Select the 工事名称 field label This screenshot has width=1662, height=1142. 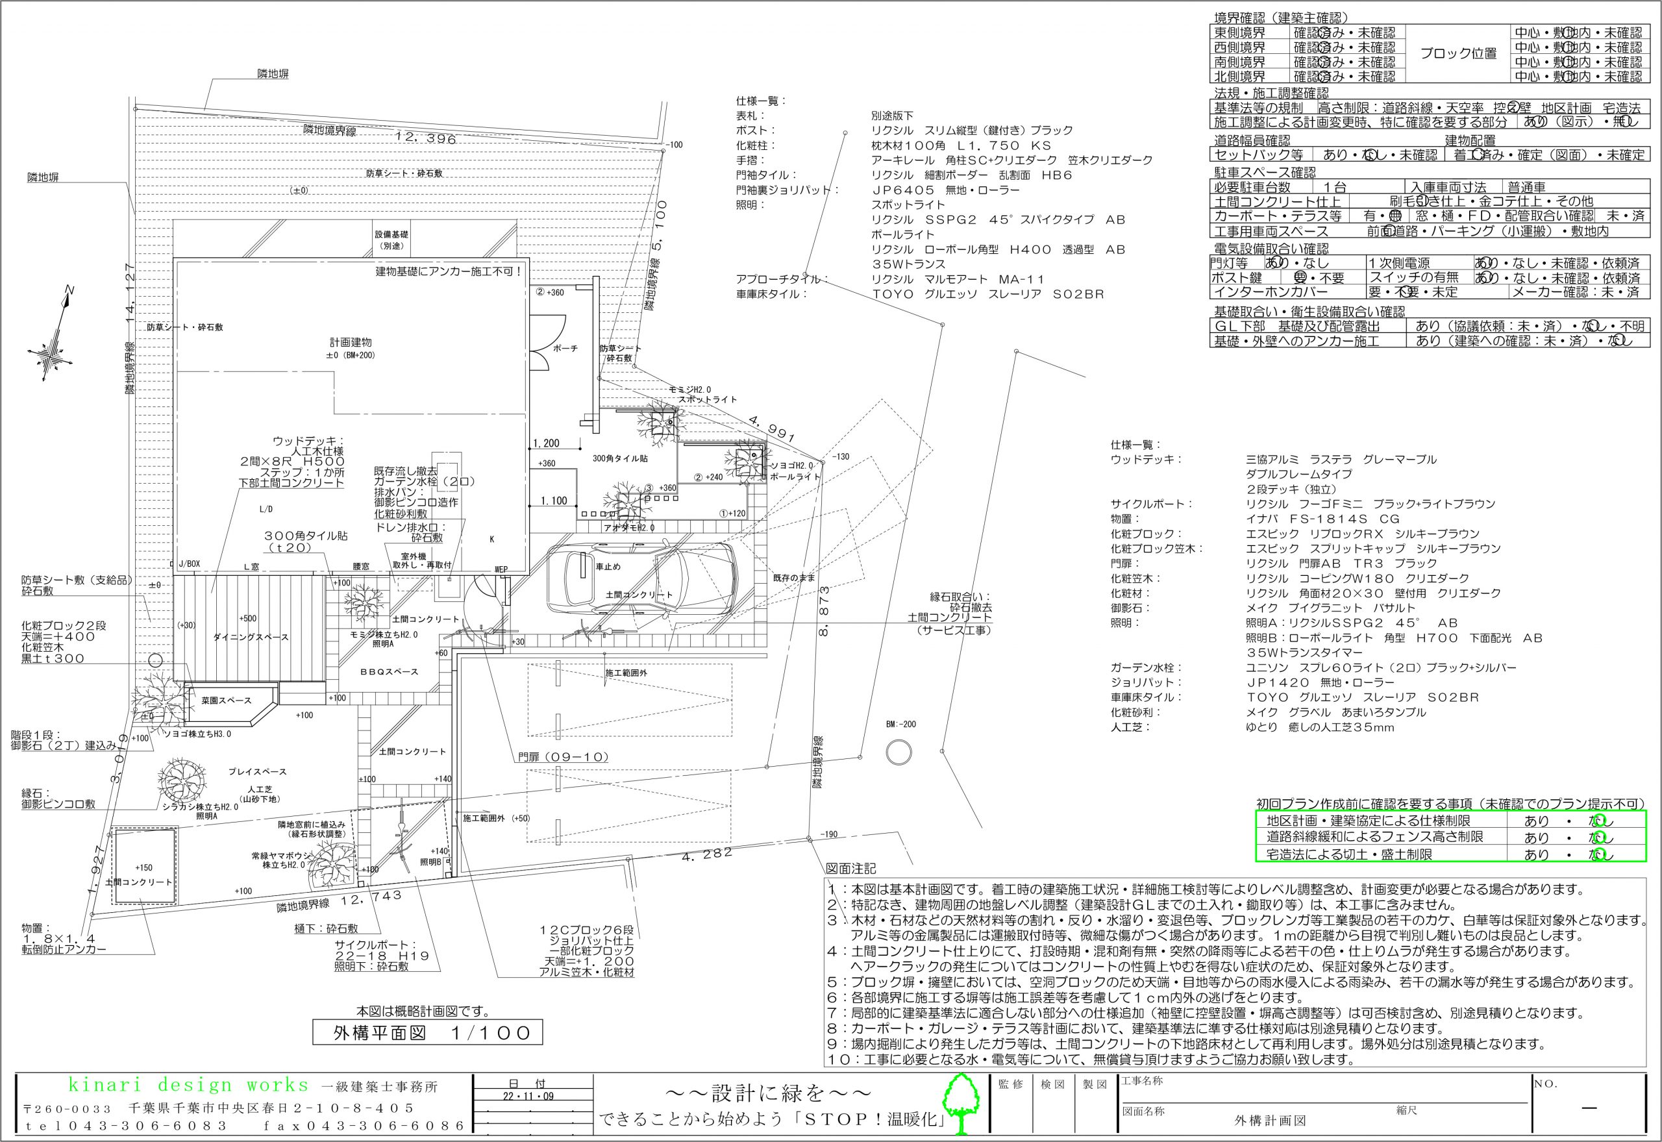(1143, 1081)
